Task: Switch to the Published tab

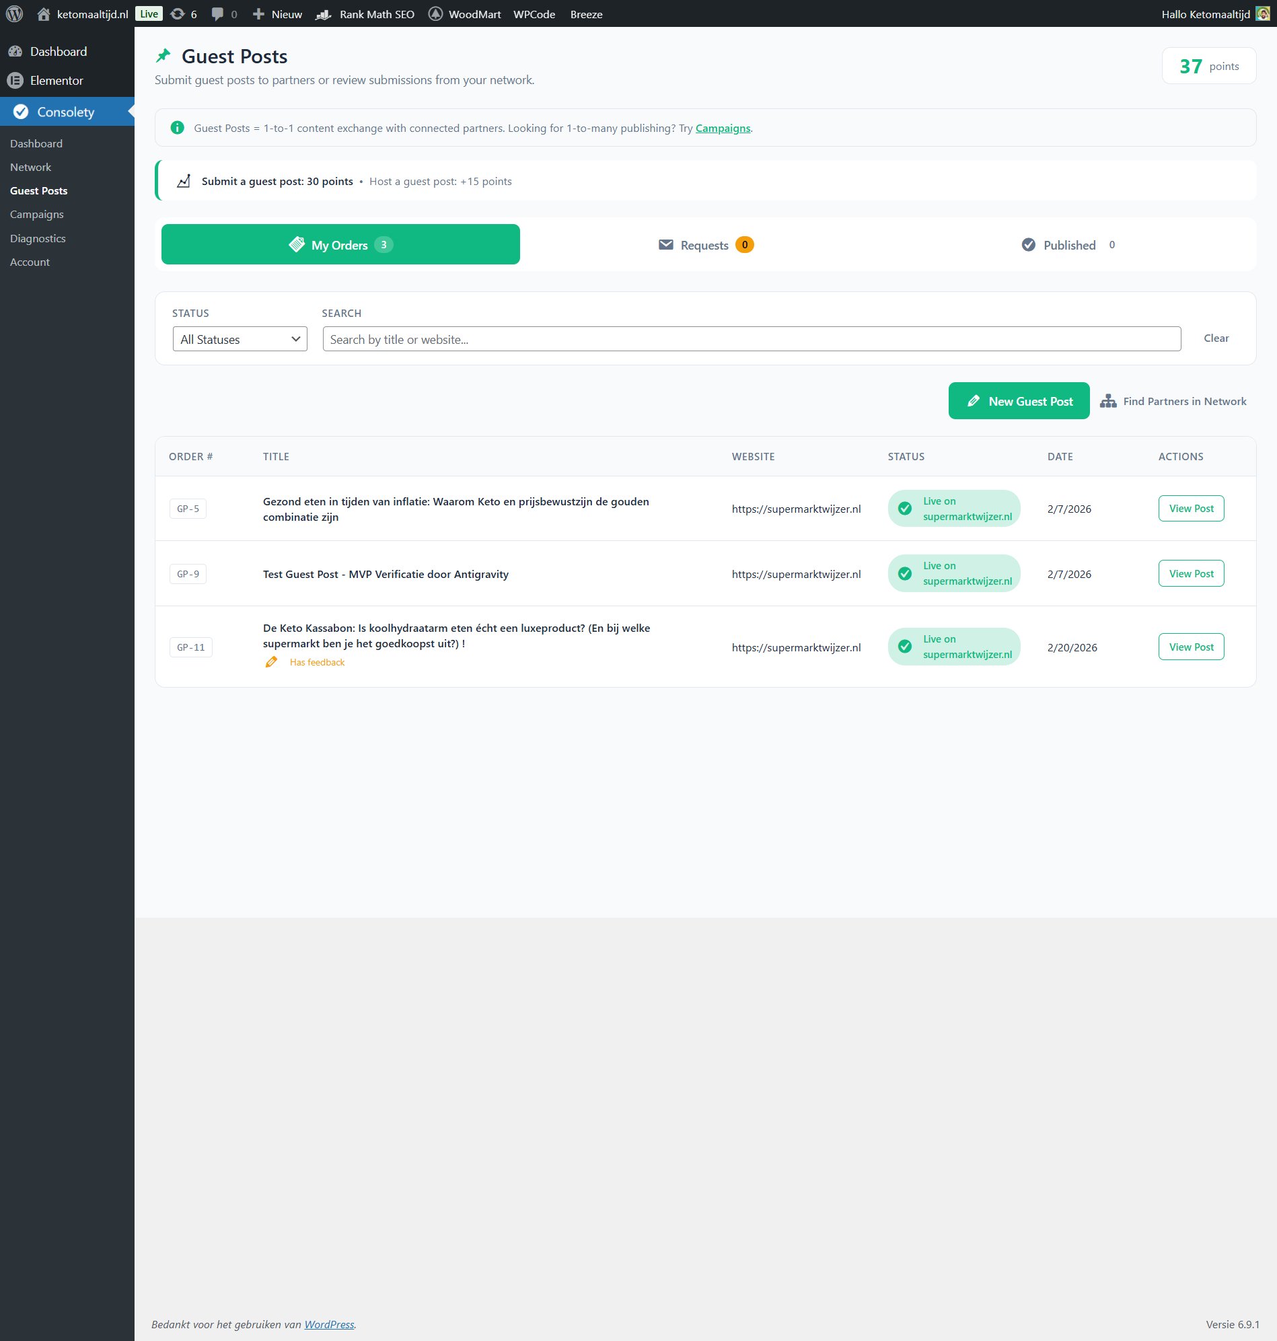Action: click(1068, 245)
